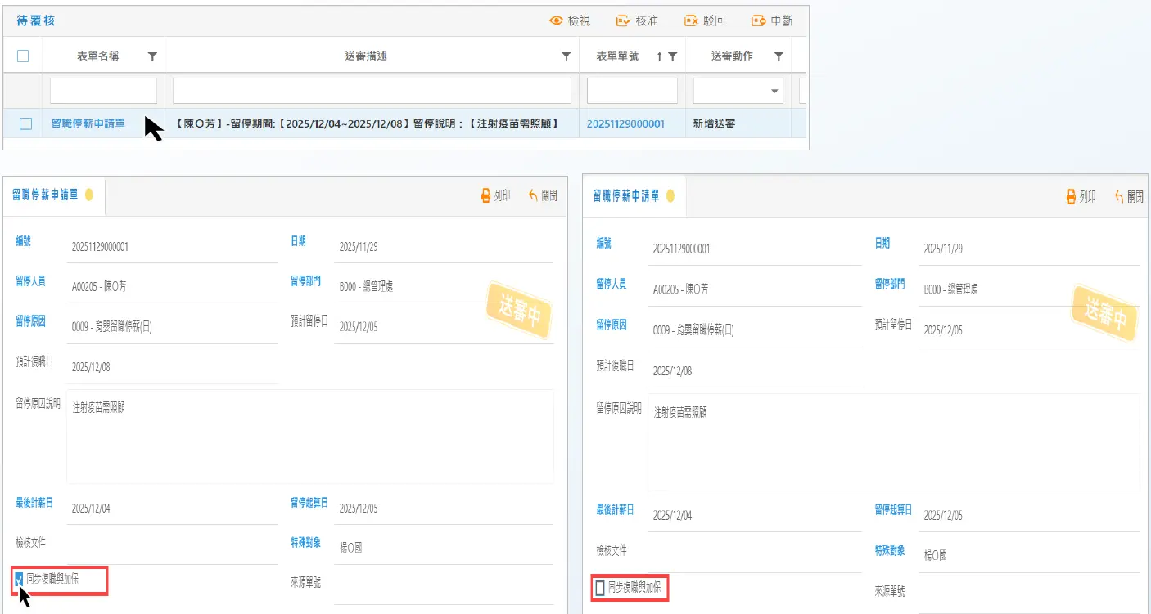Tick the 留職停薪申請單 row checkbox

(x=25, y=123)
